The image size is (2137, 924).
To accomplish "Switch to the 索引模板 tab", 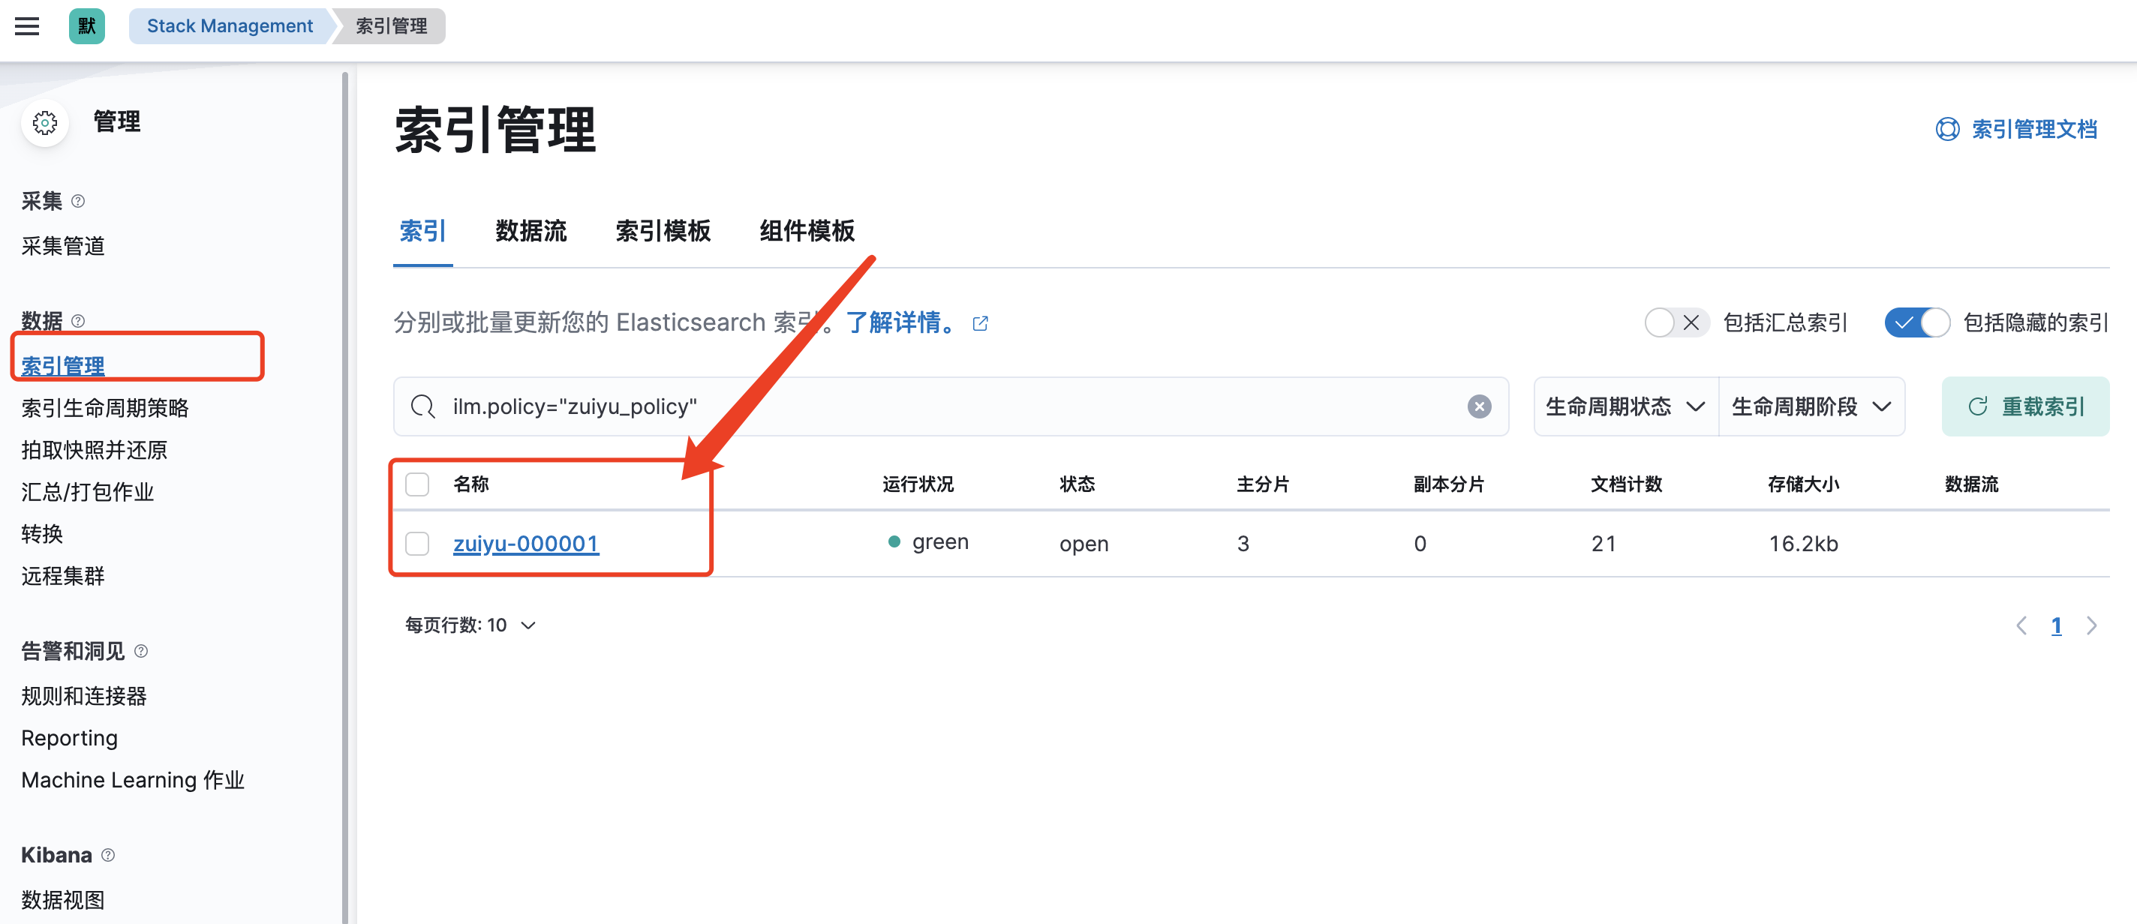I will (x=663, y=232).
